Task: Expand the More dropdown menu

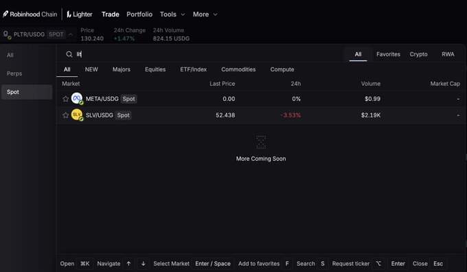Action: [x=205, y=14]
